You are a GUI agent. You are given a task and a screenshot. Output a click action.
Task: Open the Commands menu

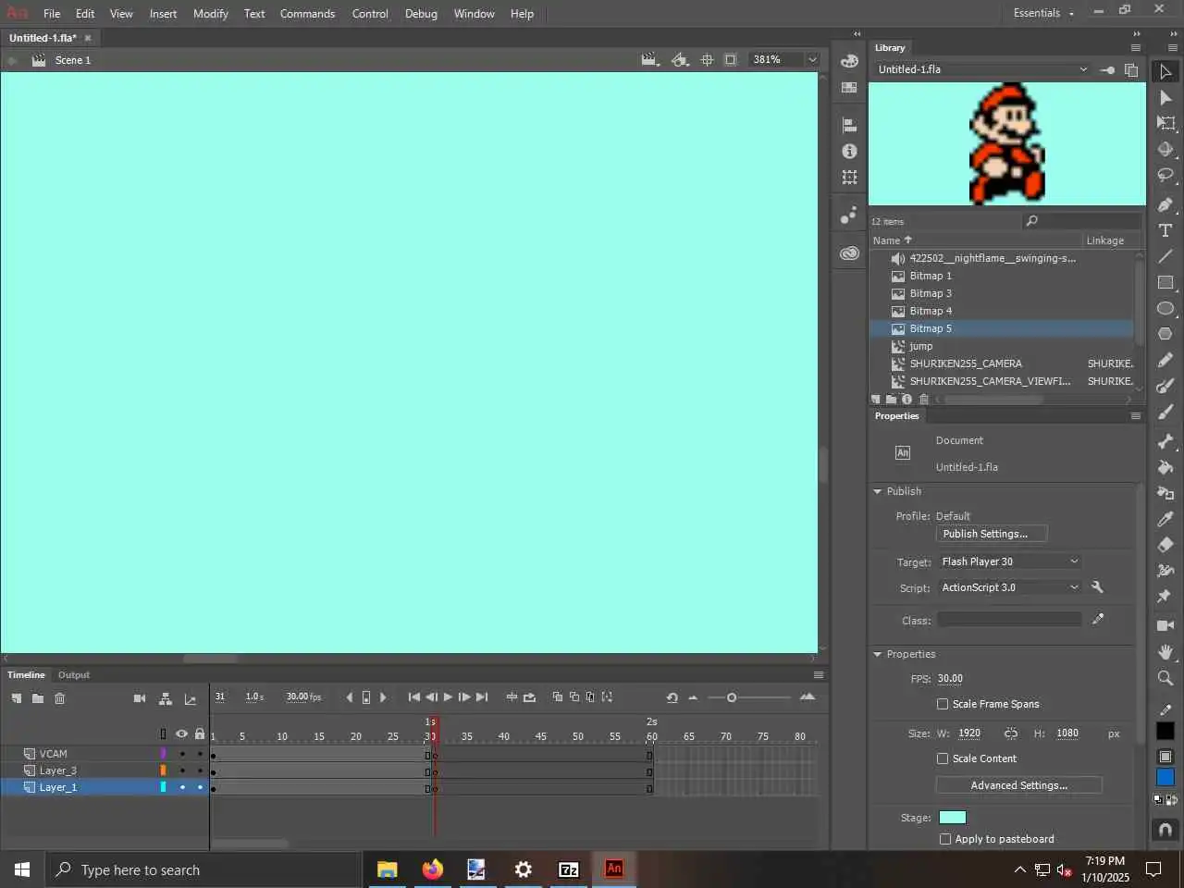click(307, 14)
